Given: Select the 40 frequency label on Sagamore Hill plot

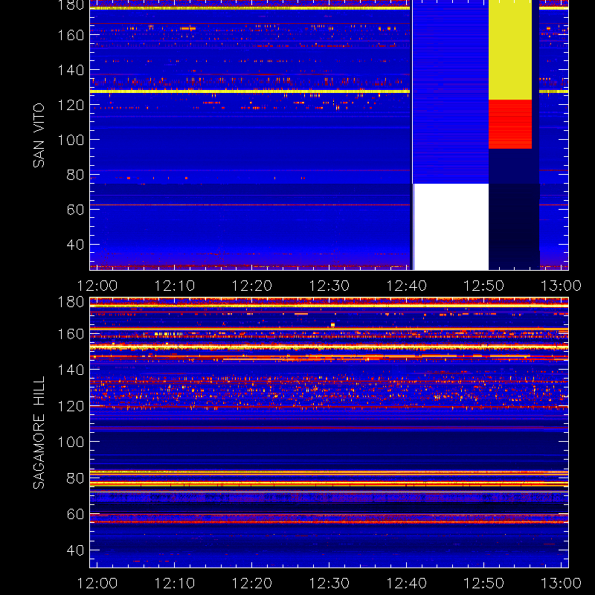Looking at the screenshot, I should [75, 550].
